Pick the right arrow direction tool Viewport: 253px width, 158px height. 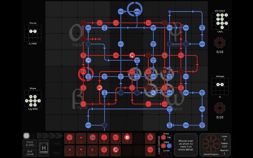(x=93, y=150)
